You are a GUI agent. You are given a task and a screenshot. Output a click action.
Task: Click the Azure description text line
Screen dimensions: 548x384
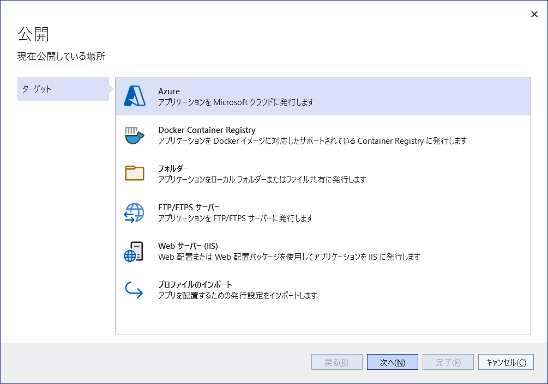tap(236, 102)
